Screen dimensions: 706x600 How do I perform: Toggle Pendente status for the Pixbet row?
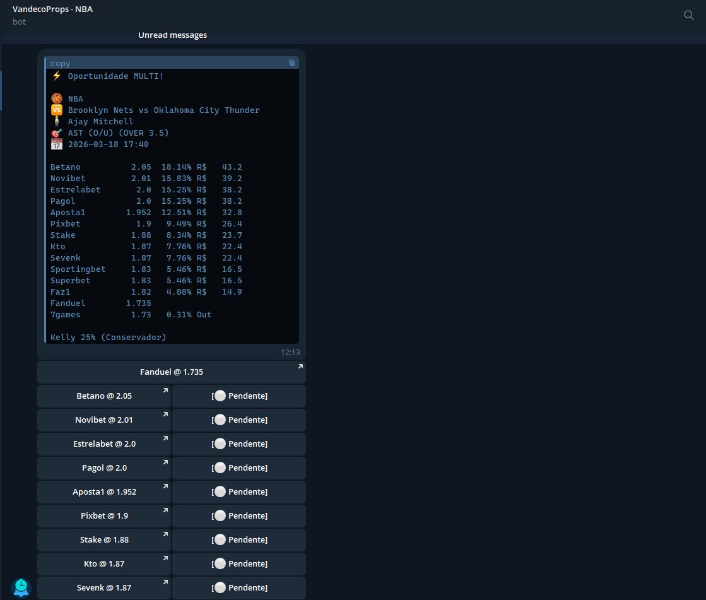pos(239,515)
